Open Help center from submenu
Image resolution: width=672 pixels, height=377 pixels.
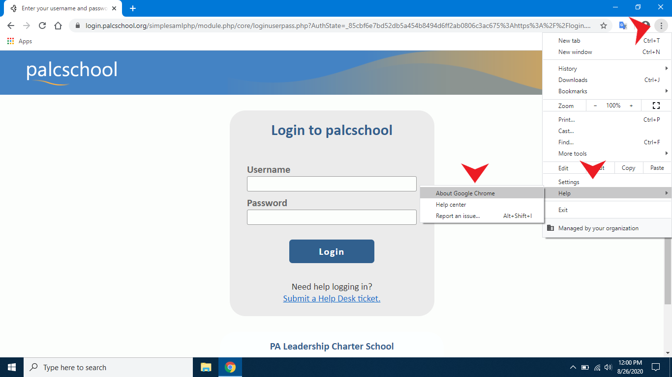(482, 205)
